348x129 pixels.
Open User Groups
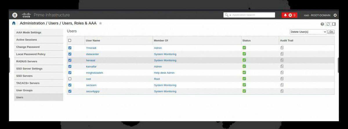coord(39,90)
